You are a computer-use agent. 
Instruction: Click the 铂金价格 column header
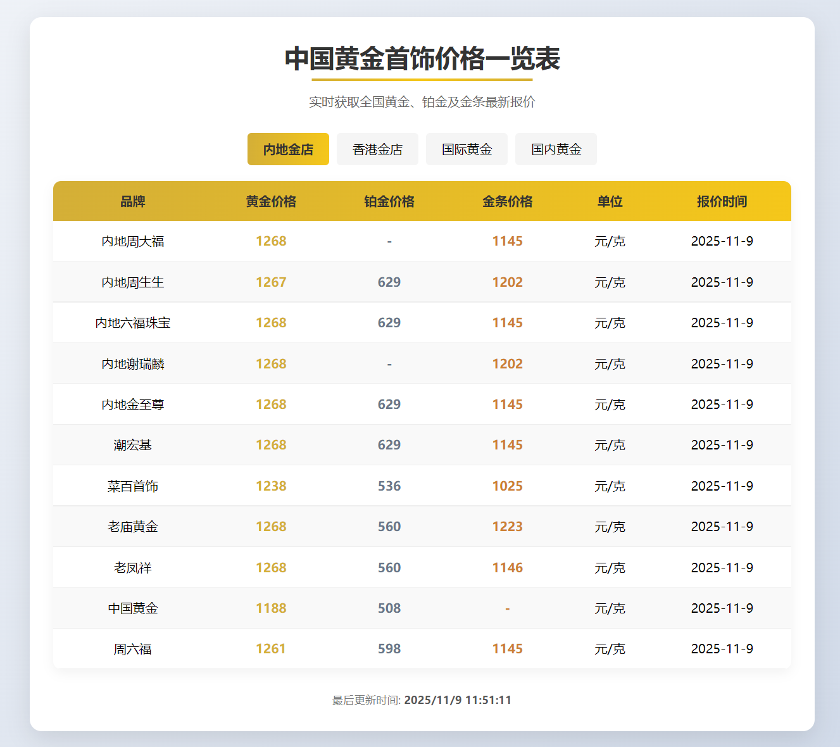point(389,201)
